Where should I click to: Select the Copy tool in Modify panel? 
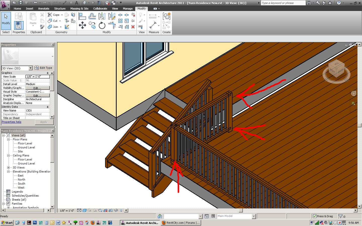tap(92, 25)
